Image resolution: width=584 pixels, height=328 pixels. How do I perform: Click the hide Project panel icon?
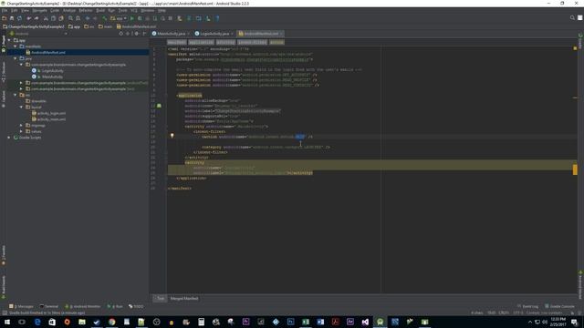[x=144, y=34]
